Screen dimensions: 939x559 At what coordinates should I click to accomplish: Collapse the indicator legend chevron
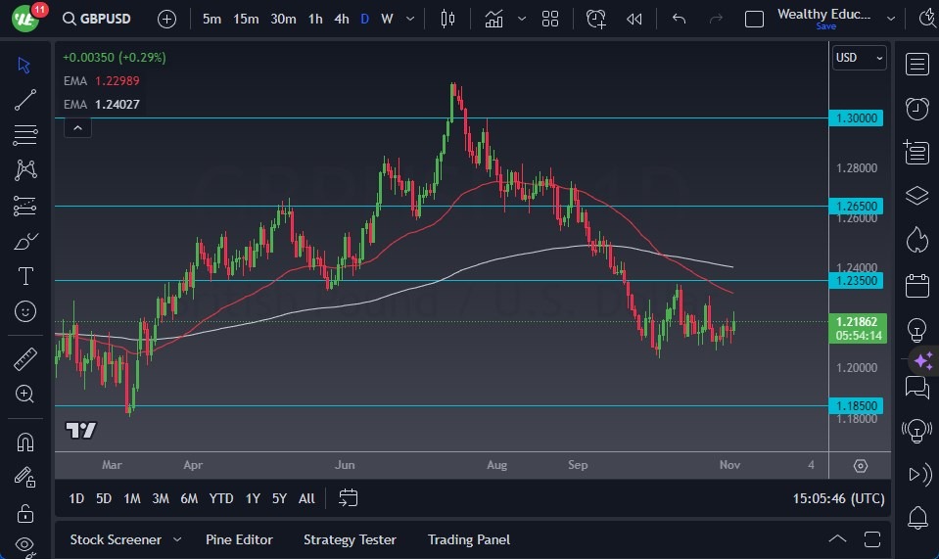[77, 127]
